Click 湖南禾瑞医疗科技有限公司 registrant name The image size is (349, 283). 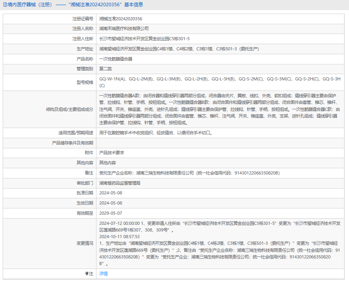(124, 29)
